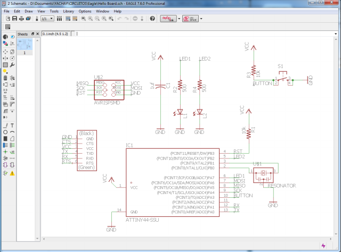Click the Help question mark icon

click(x=152, y=19)
